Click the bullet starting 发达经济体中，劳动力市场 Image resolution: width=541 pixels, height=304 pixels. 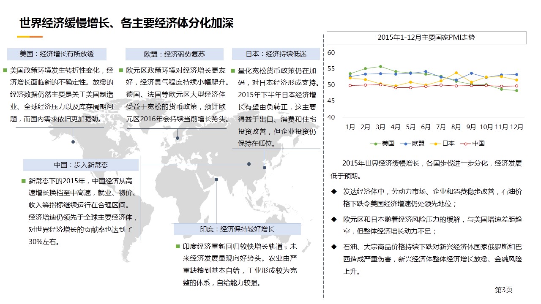[432, 198]
